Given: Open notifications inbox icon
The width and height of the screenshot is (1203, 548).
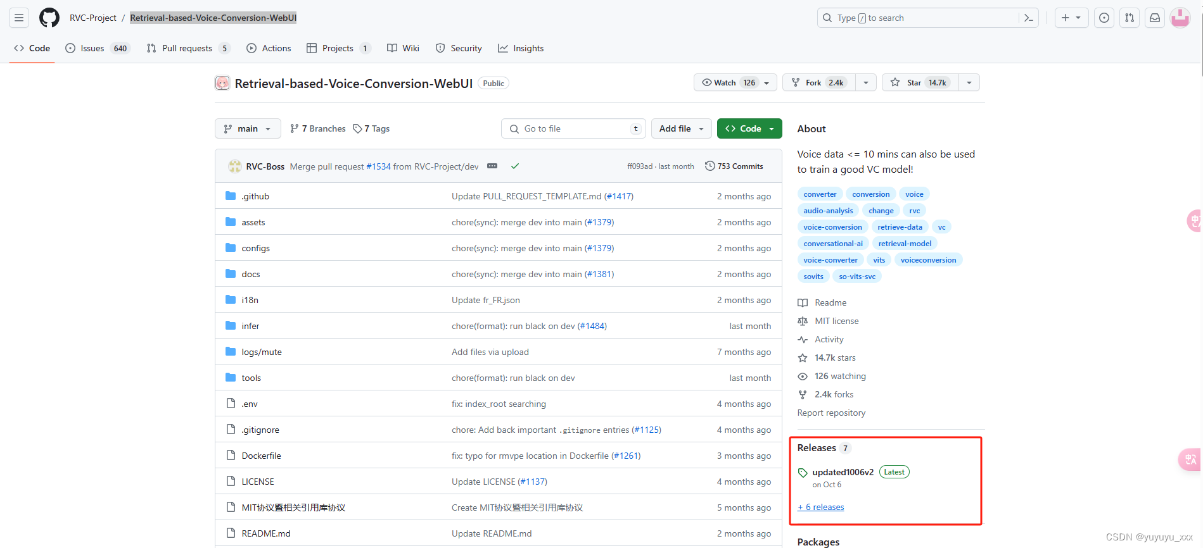Looking at the screenshot, I should tap(1155, 18).
